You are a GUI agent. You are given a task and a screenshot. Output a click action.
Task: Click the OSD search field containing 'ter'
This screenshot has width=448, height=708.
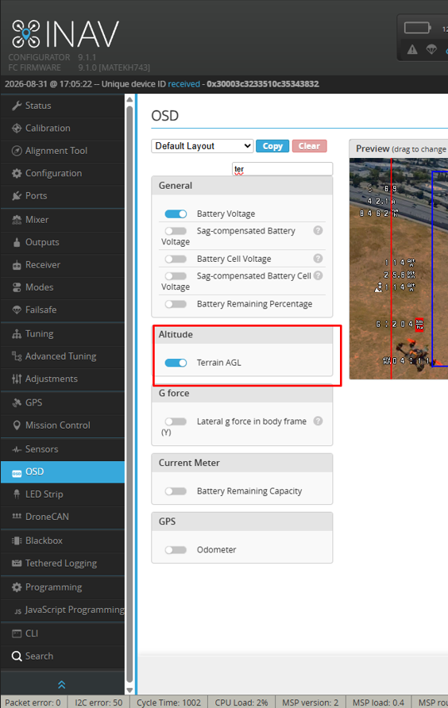283,169
